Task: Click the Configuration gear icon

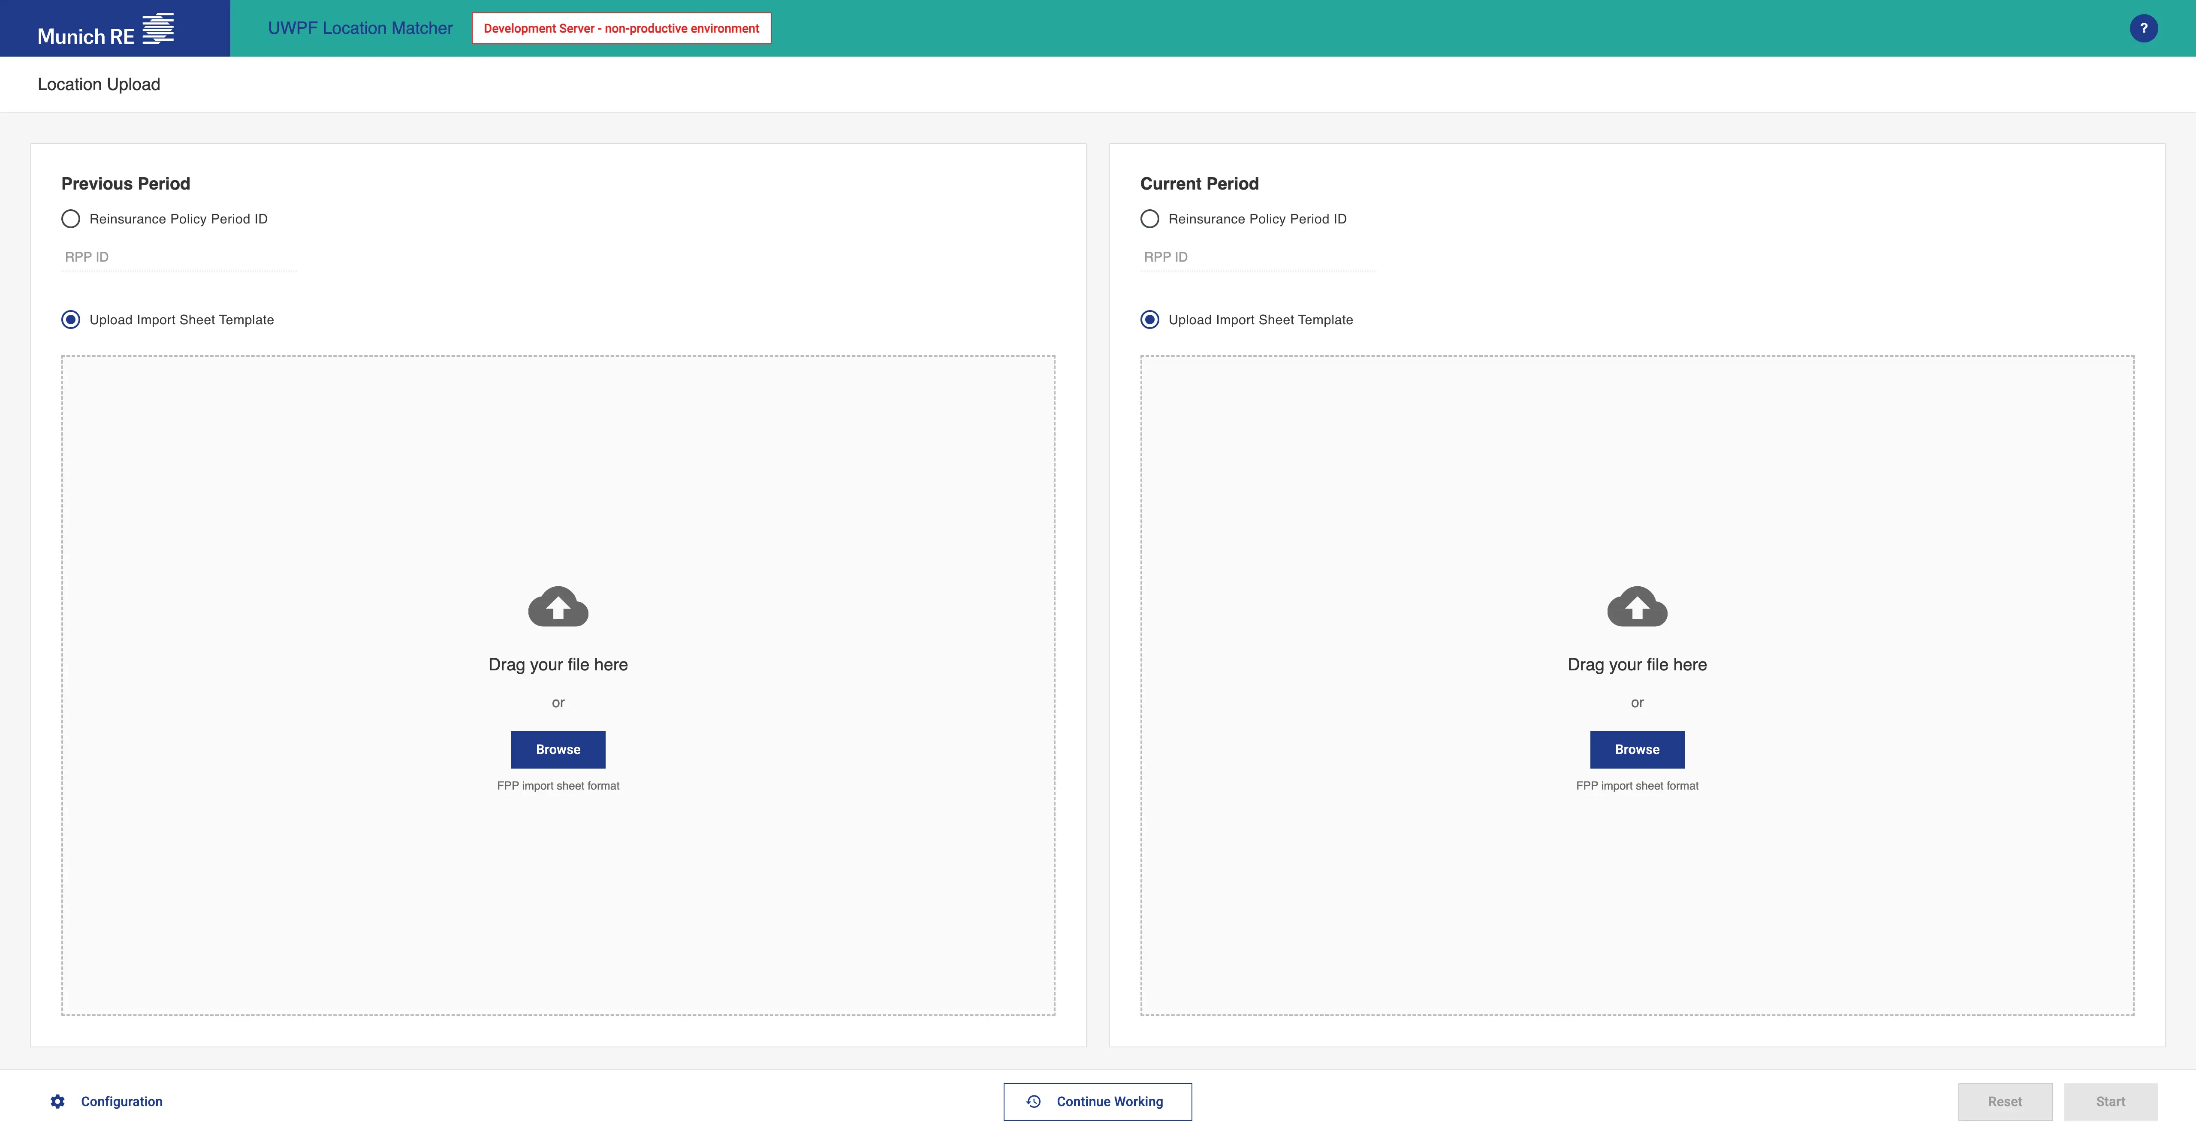Action: coord(57,1101)
